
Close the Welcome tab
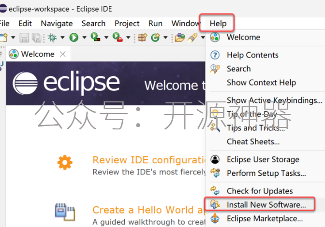(62, 54)
